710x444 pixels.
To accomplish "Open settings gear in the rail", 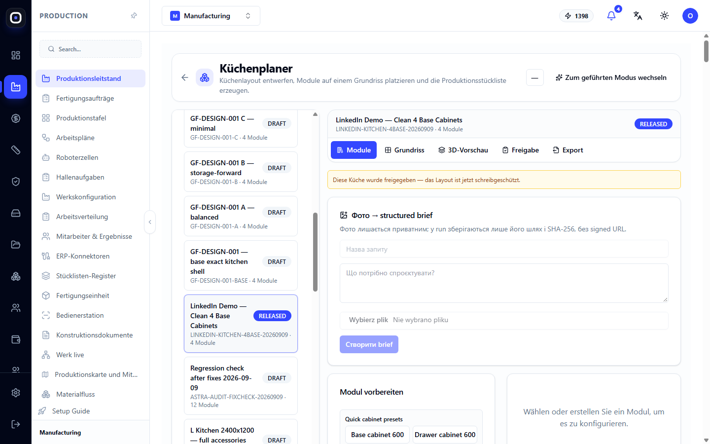I will (16, 393).
